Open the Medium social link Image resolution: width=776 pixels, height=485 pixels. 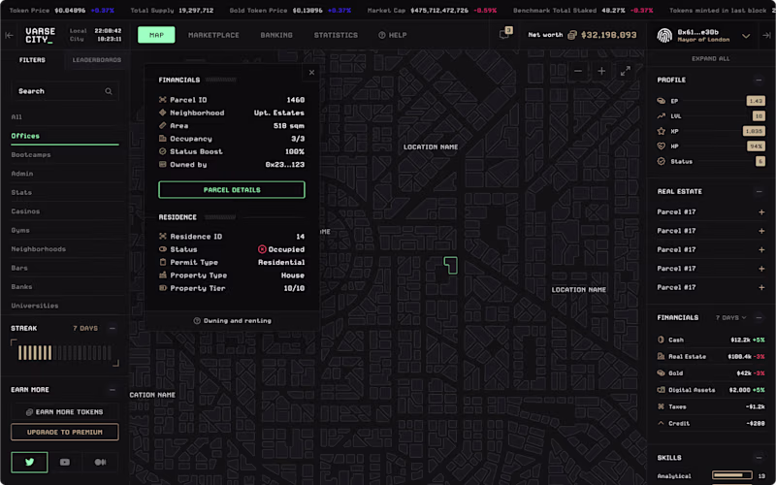coord(101,462)
